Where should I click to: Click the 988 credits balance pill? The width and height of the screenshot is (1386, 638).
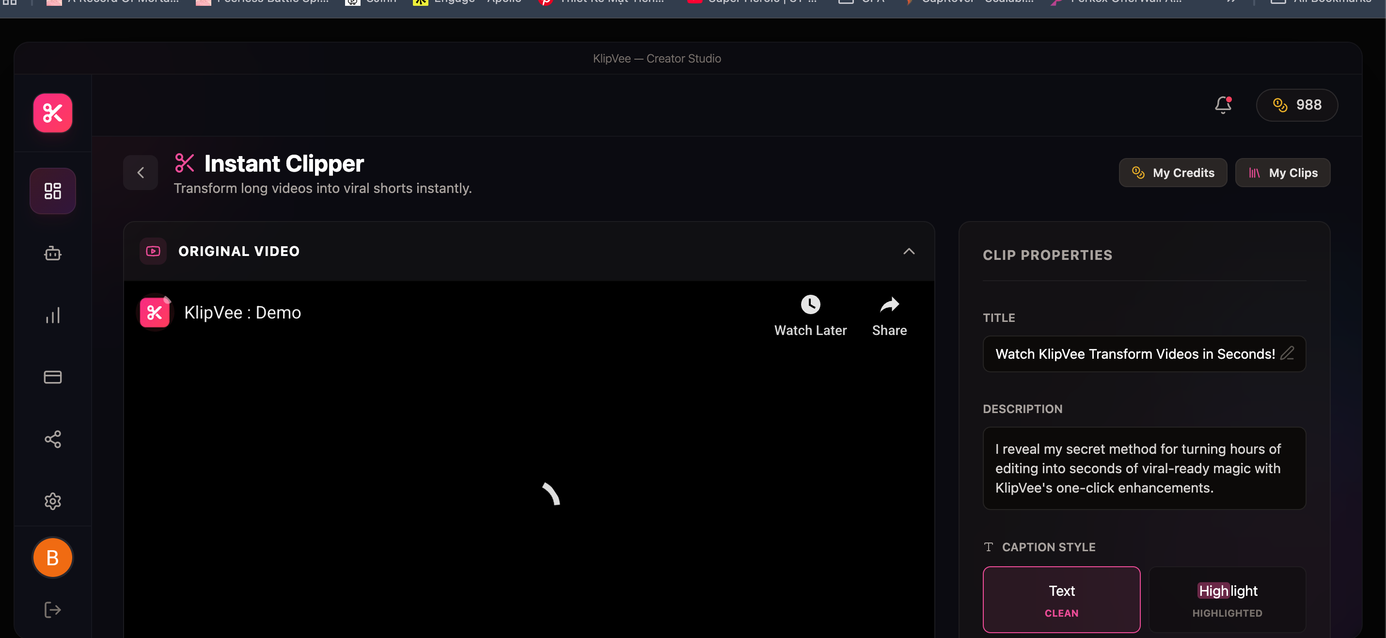pos(1297,104)
